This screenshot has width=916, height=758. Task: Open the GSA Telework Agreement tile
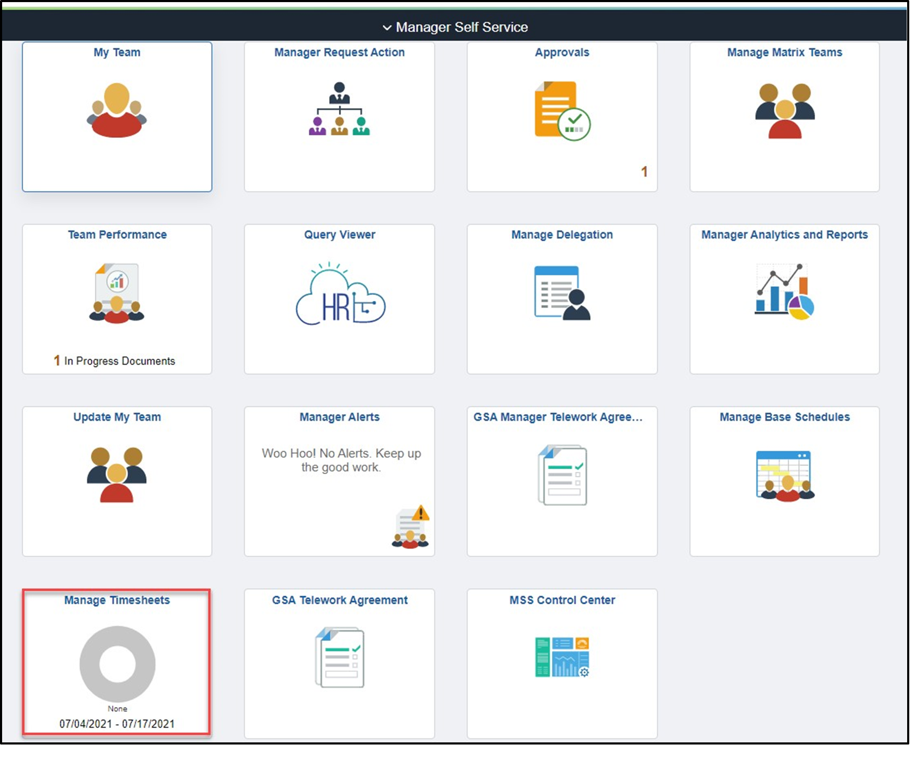(339, 663)
